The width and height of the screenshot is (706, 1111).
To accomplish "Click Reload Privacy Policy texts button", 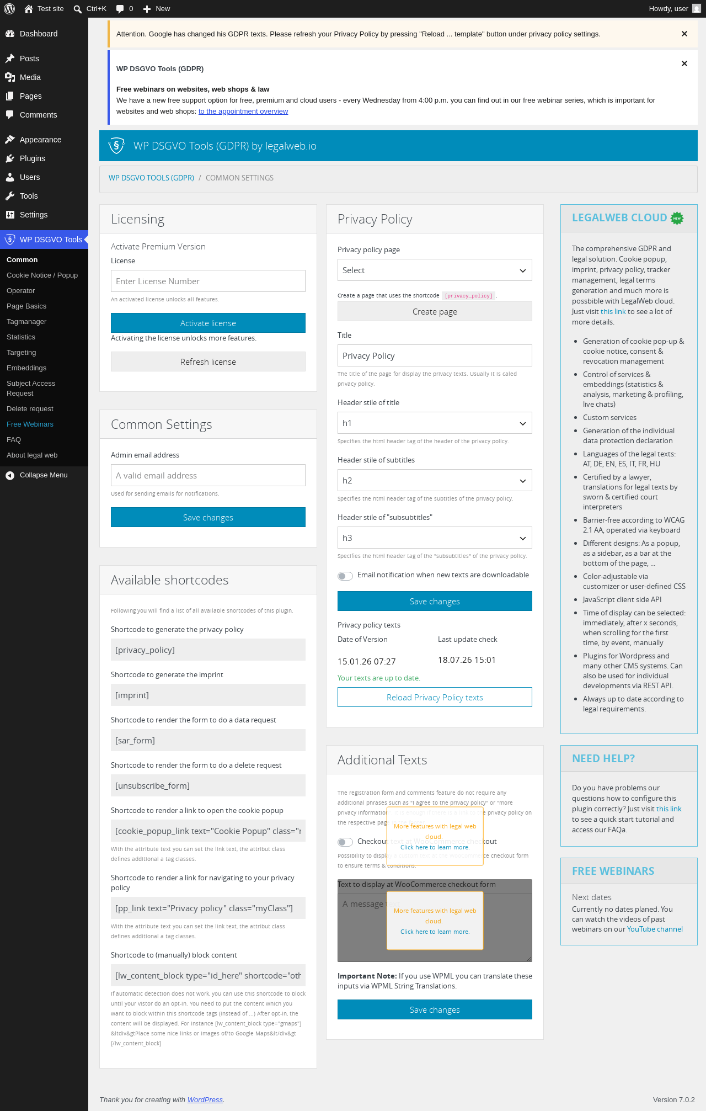I will point(435,697).
